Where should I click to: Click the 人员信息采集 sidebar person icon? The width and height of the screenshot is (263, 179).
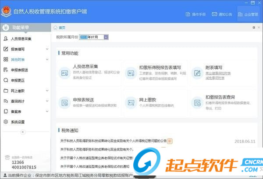point(6,39)
